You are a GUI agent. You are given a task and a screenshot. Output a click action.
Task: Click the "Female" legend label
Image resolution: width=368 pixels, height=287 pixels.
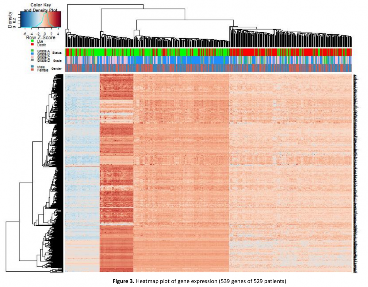point(43,70)
